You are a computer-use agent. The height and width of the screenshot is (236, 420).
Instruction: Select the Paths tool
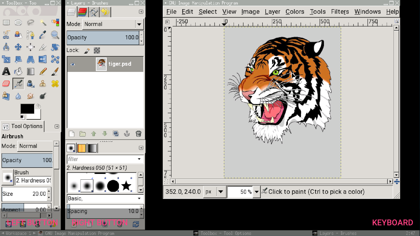coord(30,35)
